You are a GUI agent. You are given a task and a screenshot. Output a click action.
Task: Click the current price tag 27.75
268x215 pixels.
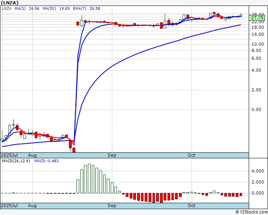tap(257, 18)
